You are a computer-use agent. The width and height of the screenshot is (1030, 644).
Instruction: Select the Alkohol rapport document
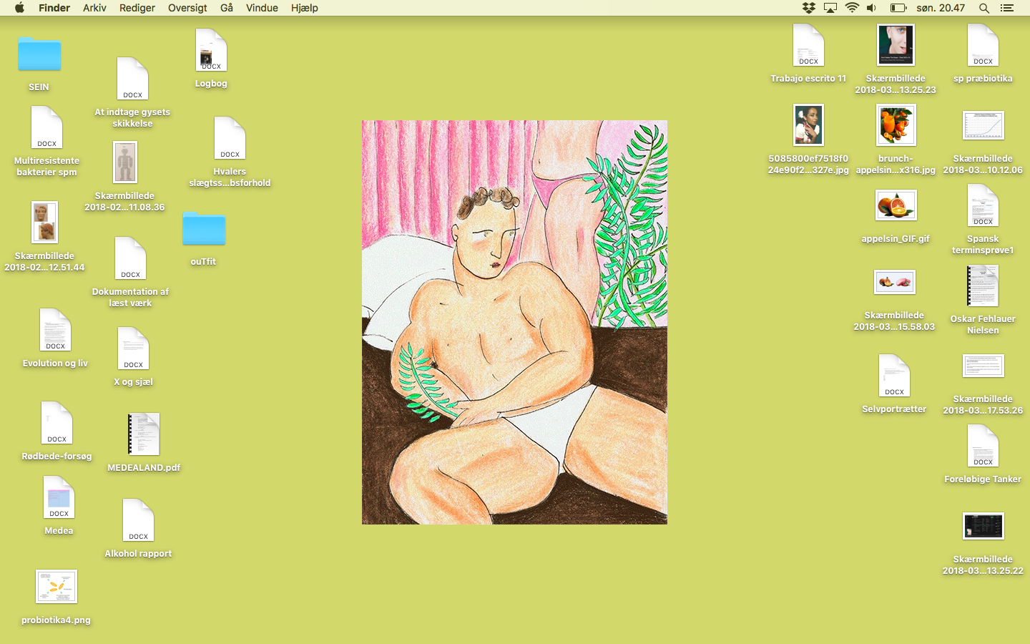(138, 521)
